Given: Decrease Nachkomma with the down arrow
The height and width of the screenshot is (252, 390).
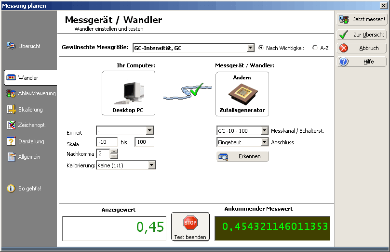Looking at the screenshot, I should [x=114, y=156].
